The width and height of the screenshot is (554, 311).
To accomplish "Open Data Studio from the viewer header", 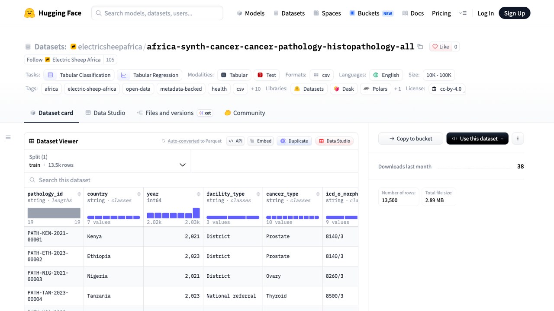I will [x=335, y=141].
